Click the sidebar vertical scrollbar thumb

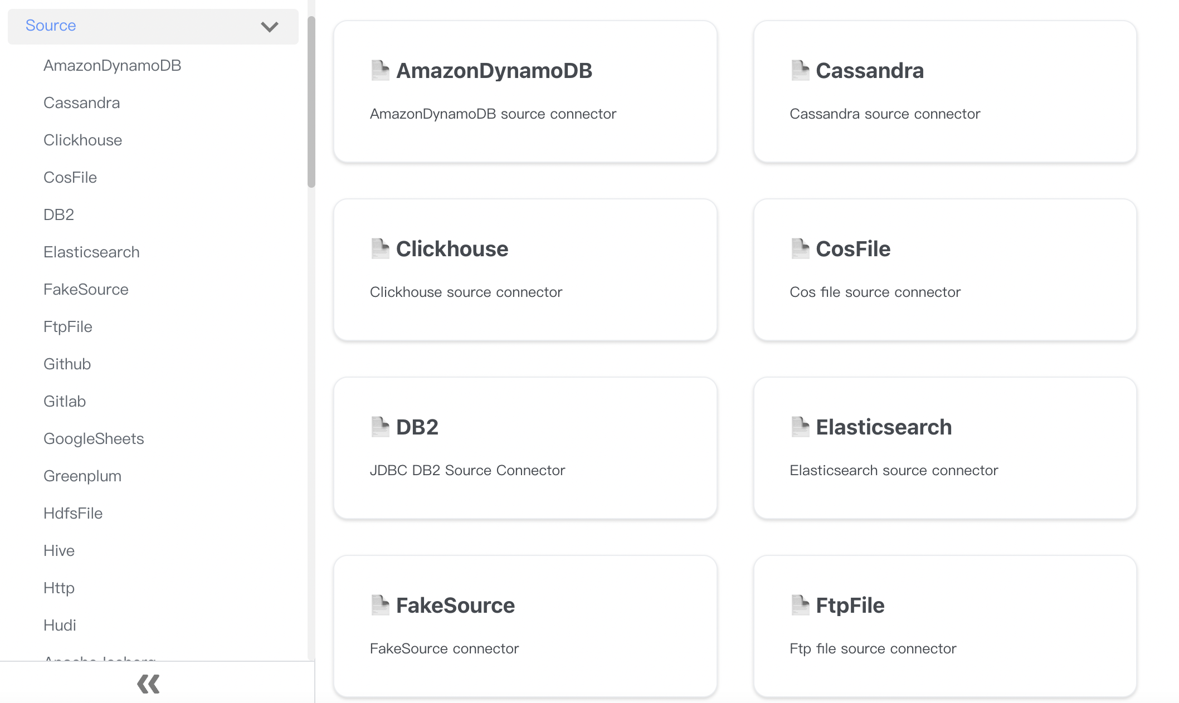[x=311, y=102]
